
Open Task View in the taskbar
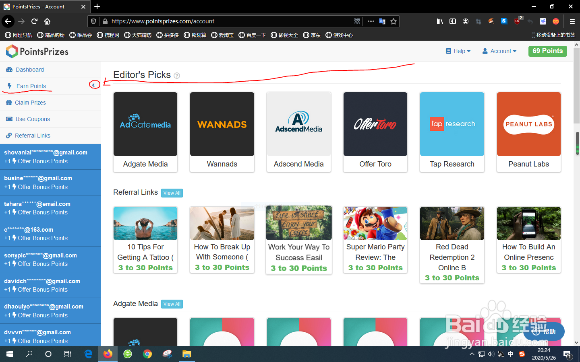click(68, 354)
